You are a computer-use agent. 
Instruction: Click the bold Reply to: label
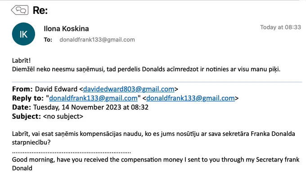tap(28, 98)
